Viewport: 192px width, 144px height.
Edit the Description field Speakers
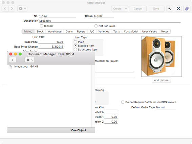110,21
